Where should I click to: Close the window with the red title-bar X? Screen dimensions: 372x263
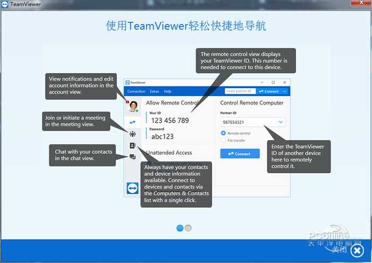click(x=361, y=3)
